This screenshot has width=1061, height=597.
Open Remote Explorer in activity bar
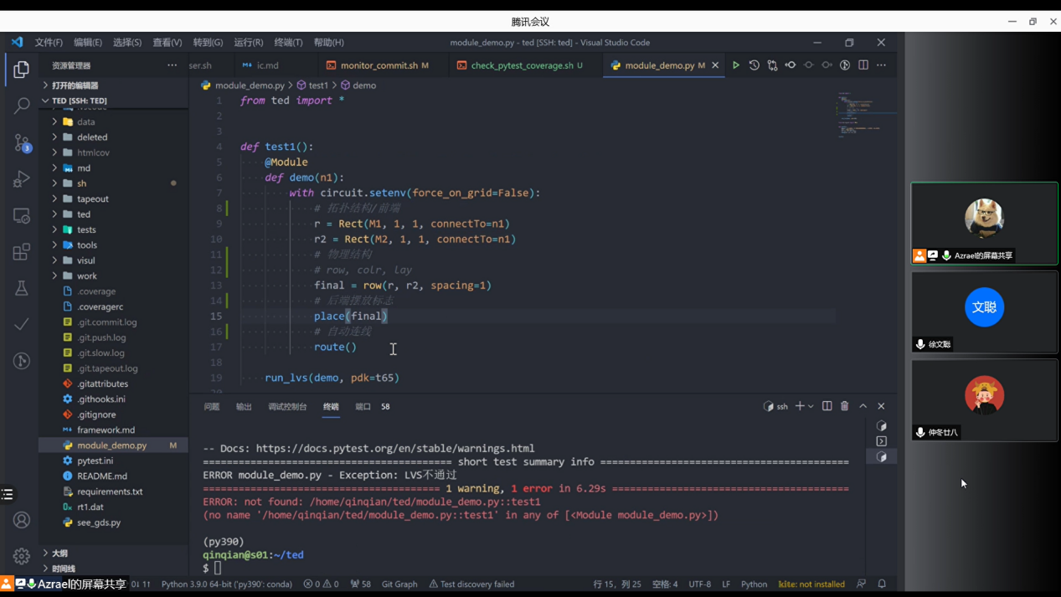click(x=22, y=216)
